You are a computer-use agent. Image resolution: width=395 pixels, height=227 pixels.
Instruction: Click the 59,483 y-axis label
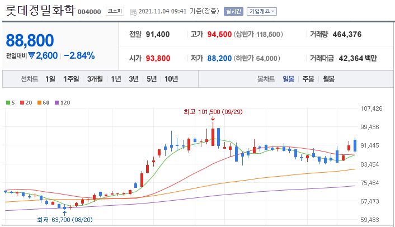(x=370, y=220)
